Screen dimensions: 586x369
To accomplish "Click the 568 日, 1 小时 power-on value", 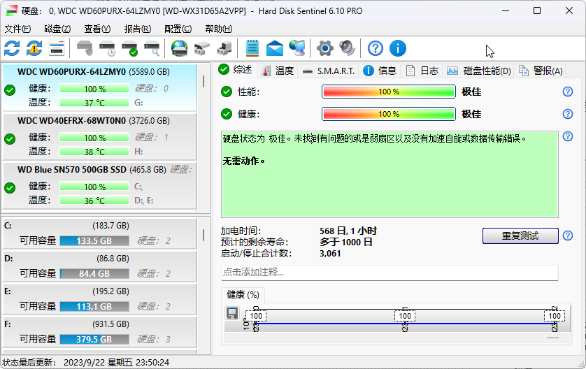I will (348, 231).
